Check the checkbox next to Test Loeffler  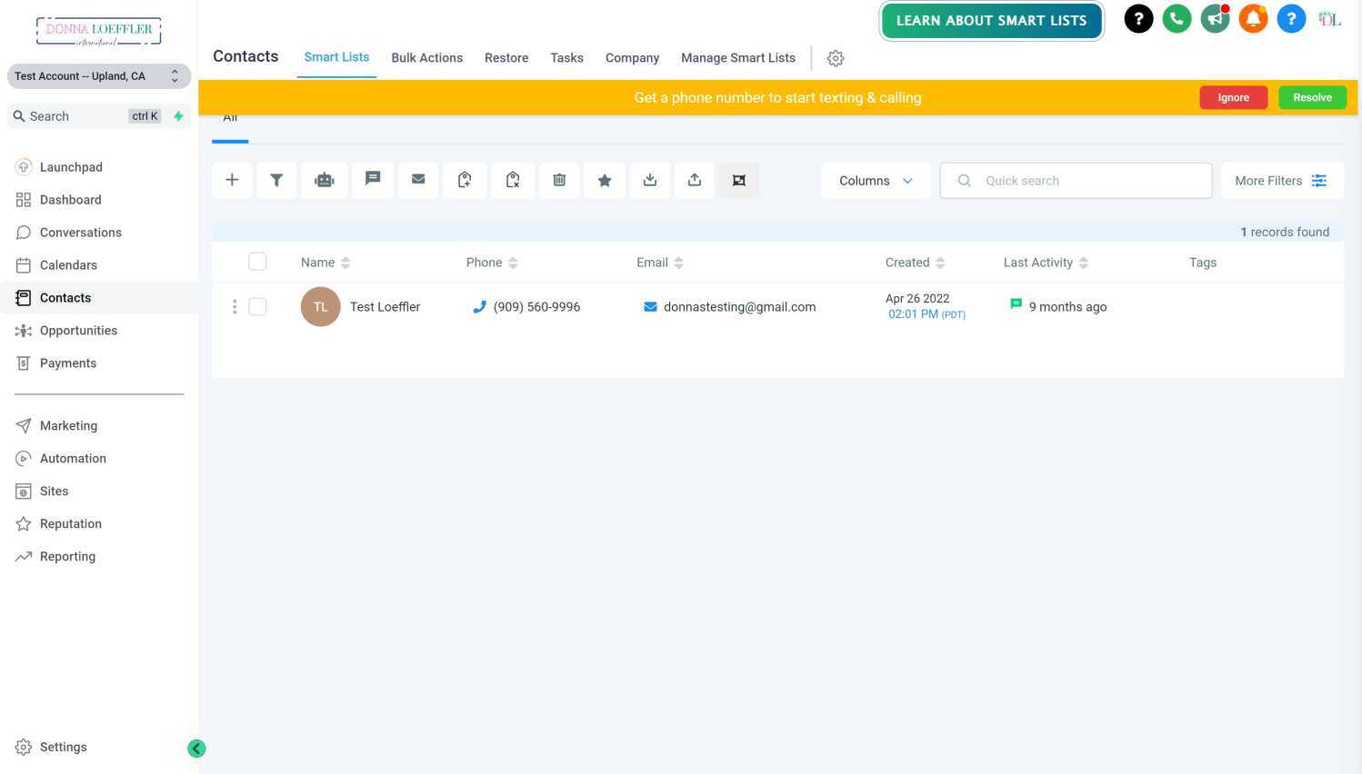257,306
